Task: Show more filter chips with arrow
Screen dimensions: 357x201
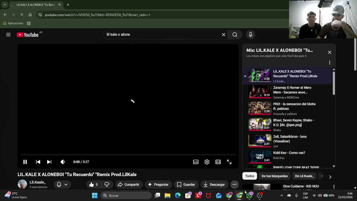Action: click(330, 177)
